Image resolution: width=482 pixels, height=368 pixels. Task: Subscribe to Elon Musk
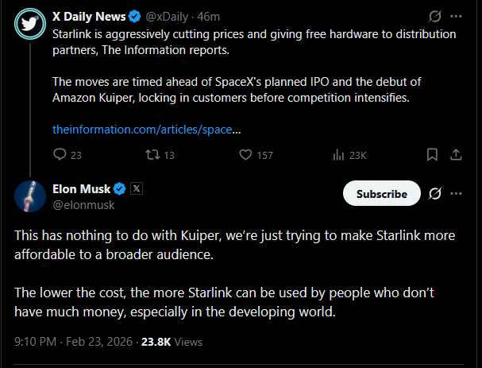pos(381,193)
